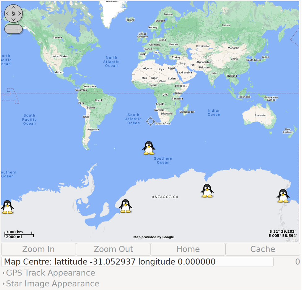The image size is (302, 290).
Task: Click the 'South Pacific Ocean' label
Action: (29, 119)
